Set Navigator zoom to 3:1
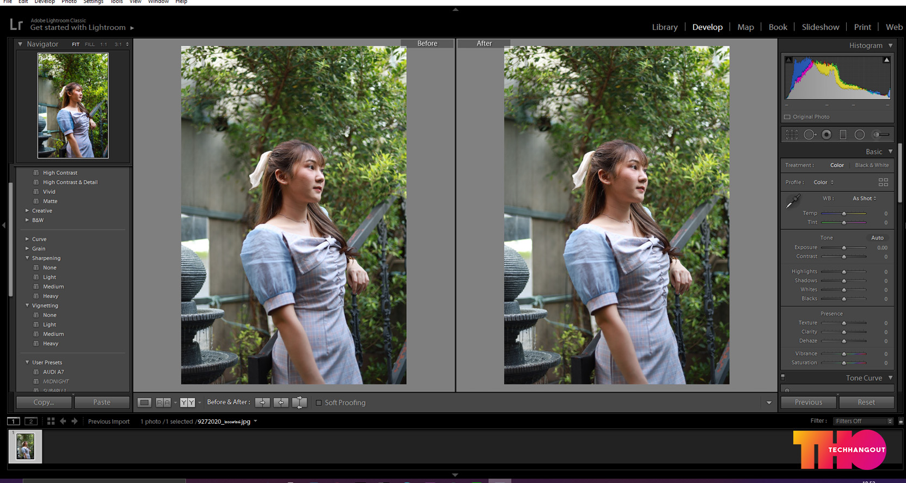This screenshot has width=906, height=483. pyautogui.click(x=118, y=44)
